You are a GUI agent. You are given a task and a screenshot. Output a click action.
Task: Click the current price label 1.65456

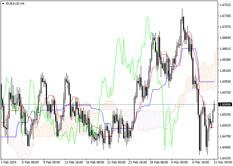coord(225,104)
